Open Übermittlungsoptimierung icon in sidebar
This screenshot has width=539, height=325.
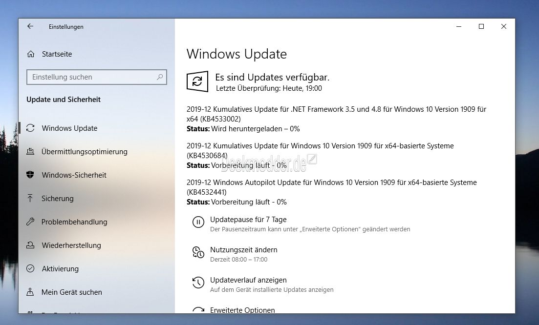(30, 151)
